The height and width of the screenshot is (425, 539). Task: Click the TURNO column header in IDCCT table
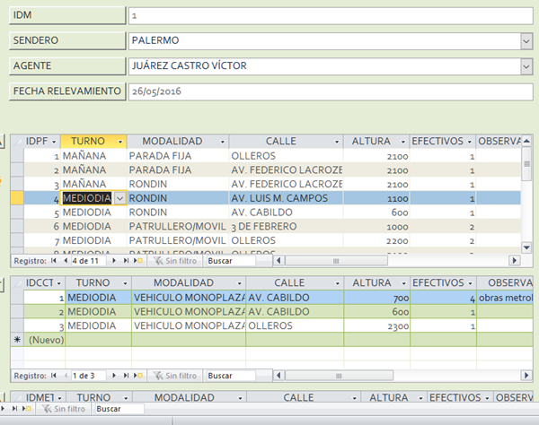pos(93,283)
